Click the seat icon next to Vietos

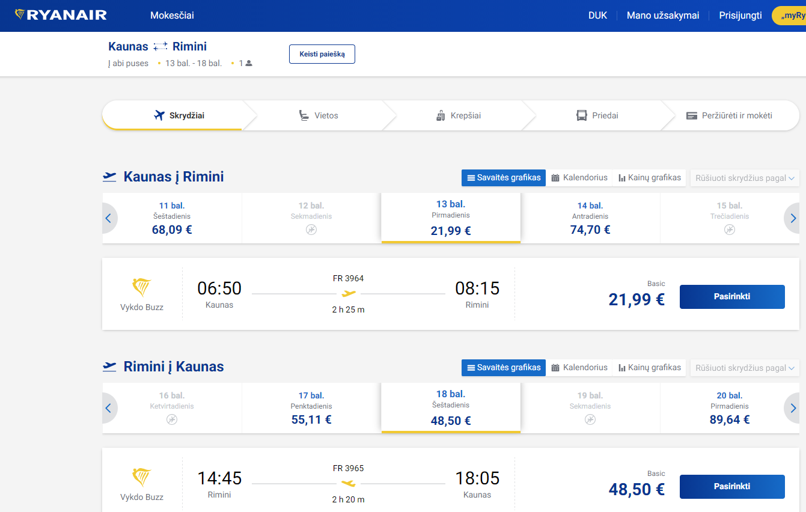(x=304, y=115)
